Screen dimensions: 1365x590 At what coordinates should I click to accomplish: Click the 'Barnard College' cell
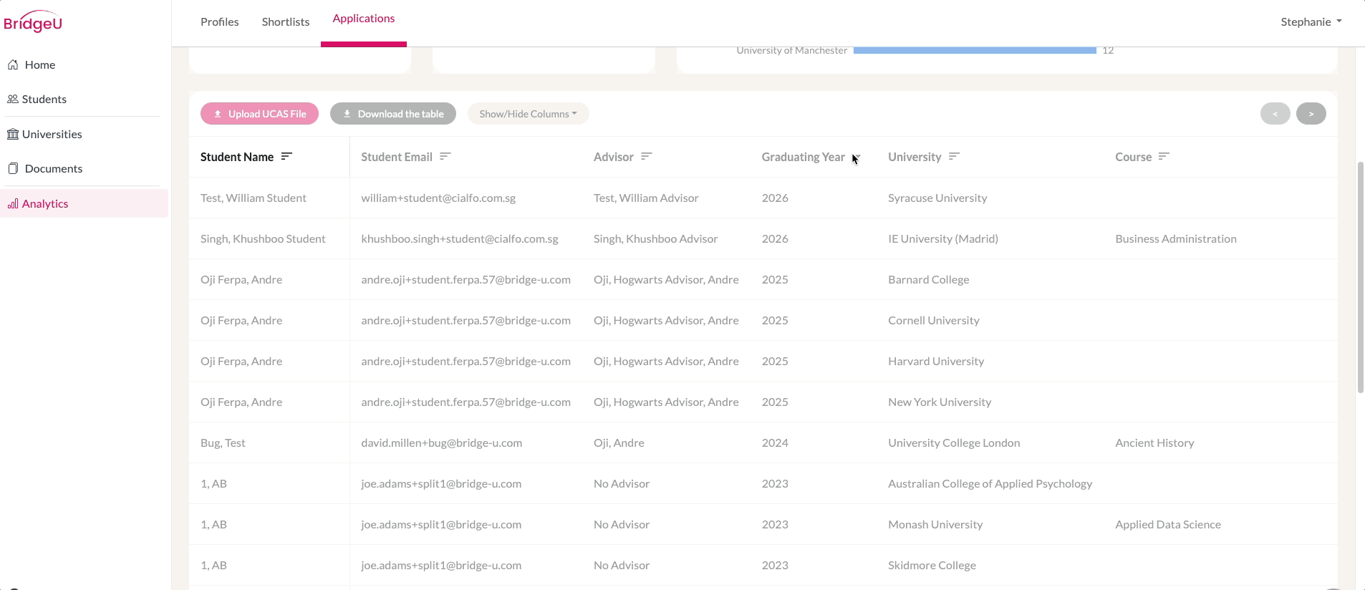click(929, 279)
